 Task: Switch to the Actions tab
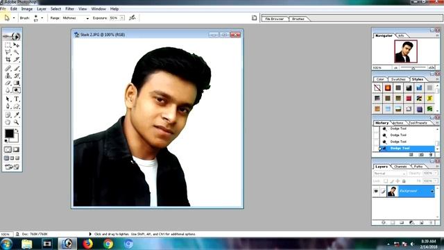(x=398, y=123)
